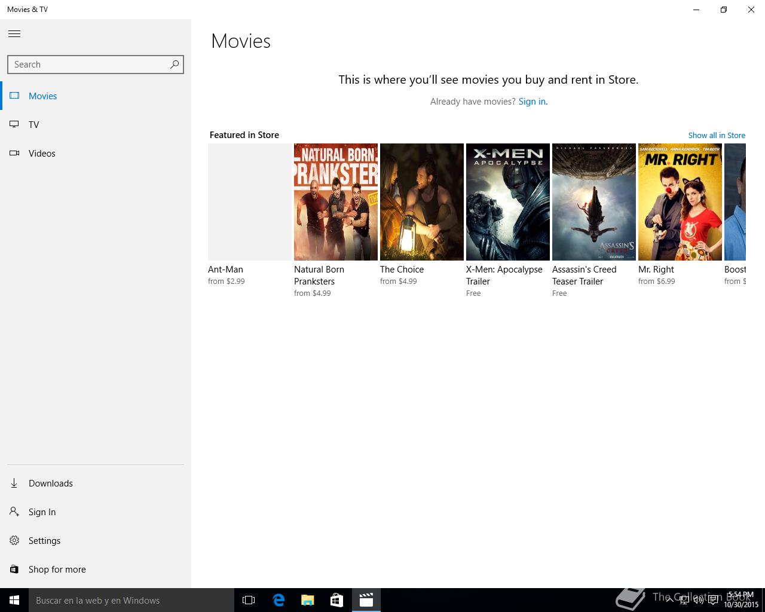Screen dimensions: 765x612
Task: Open Assassin's Creed teaser poster
Action: [594, 202]
